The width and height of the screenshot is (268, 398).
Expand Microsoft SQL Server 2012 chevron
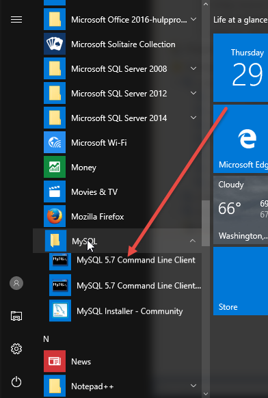pos(193,93)
